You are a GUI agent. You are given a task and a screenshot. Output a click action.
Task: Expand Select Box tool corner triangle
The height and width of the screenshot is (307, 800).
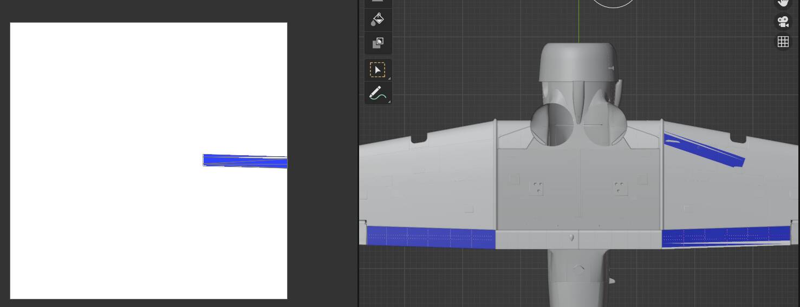tap(389, 79)
